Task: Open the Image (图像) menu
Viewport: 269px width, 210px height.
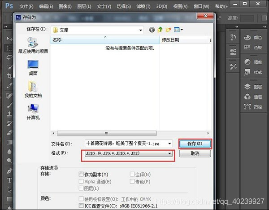Action: (65, 7)
